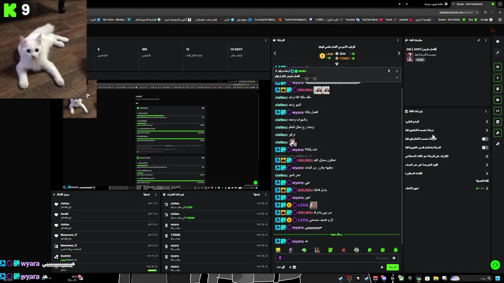Click the Arabic language tag
Image resolution: width=504 pixels, height=283 pixels.
pos(420,60)
